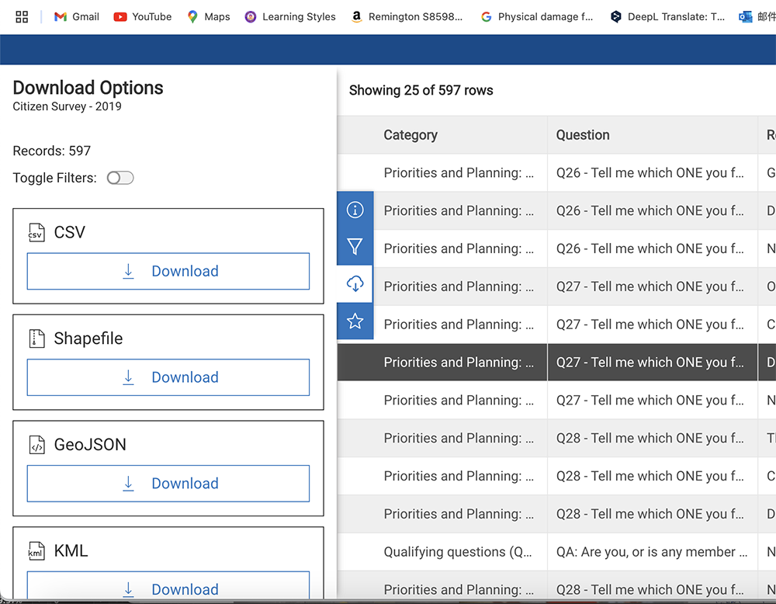Viewport: 776px width, 604px height.
Task: Click the GeoJSON format icon
Action: [36, 444]
